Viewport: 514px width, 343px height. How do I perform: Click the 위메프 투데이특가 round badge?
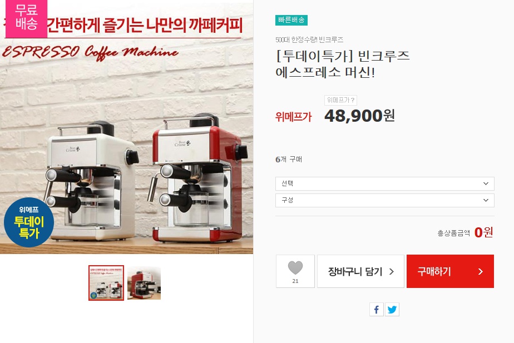point(29,222)
